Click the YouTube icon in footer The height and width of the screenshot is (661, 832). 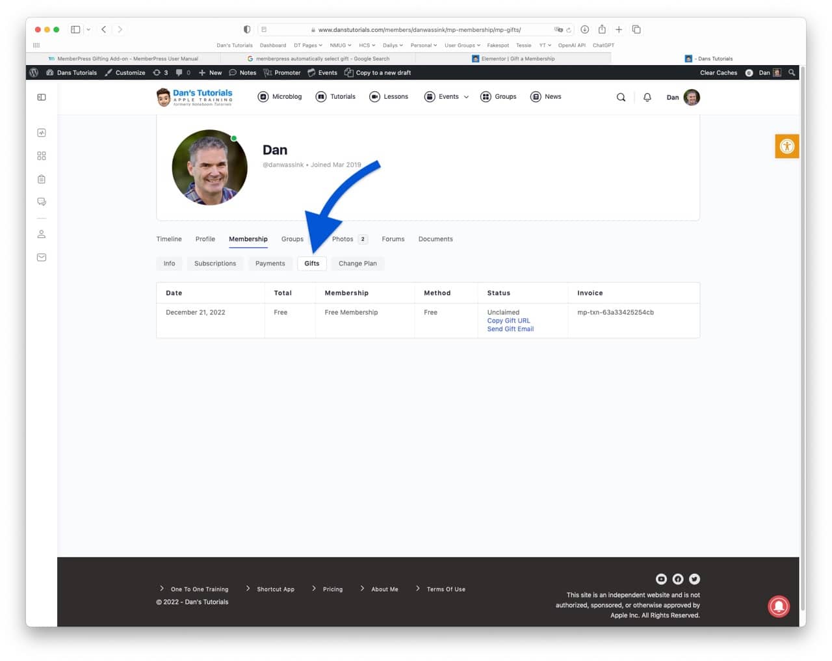click(x=661, y=579)
